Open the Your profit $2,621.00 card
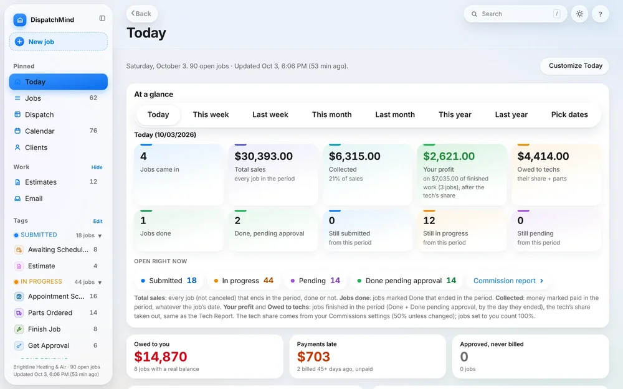The height and width of the screenshot is (389, 623). click(462, 175)
